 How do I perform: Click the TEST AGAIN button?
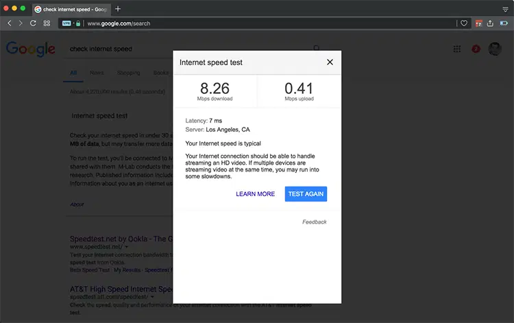pyautogui.click(x=306, y=194)
